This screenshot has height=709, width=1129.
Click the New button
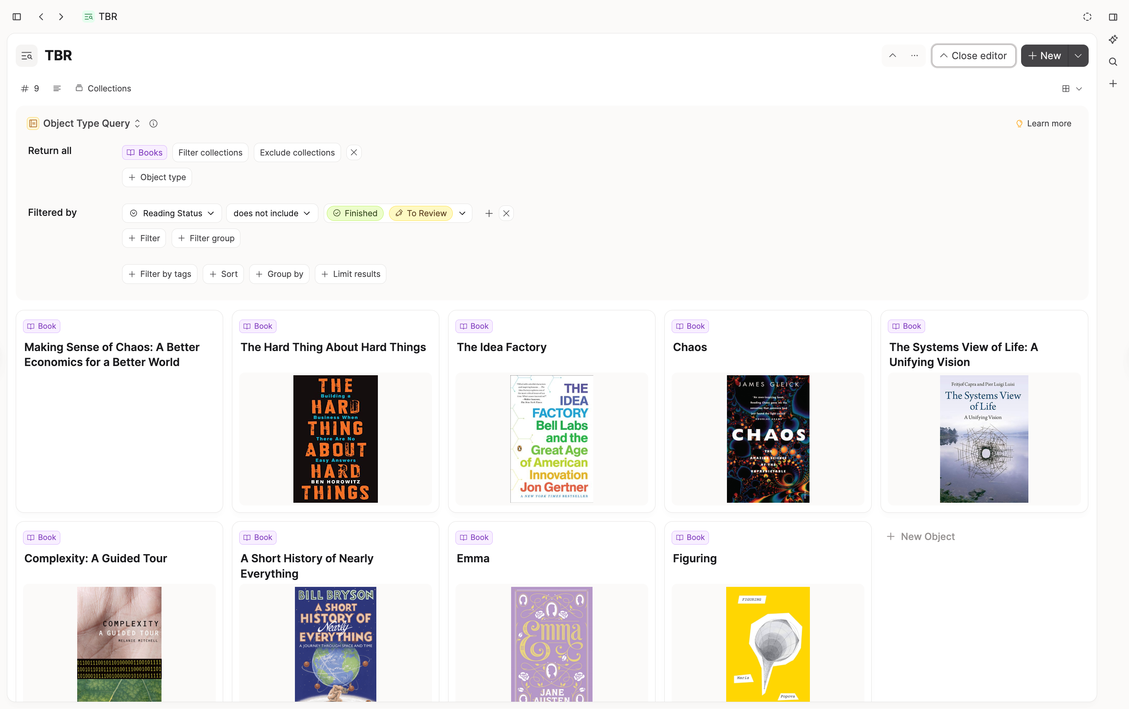(1044, 56)
